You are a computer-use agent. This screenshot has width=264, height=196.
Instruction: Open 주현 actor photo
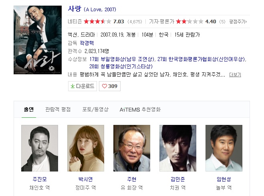pos(132,148)
